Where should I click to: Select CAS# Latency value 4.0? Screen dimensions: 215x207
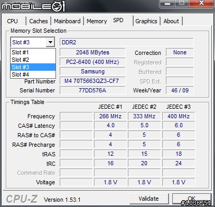110,126
